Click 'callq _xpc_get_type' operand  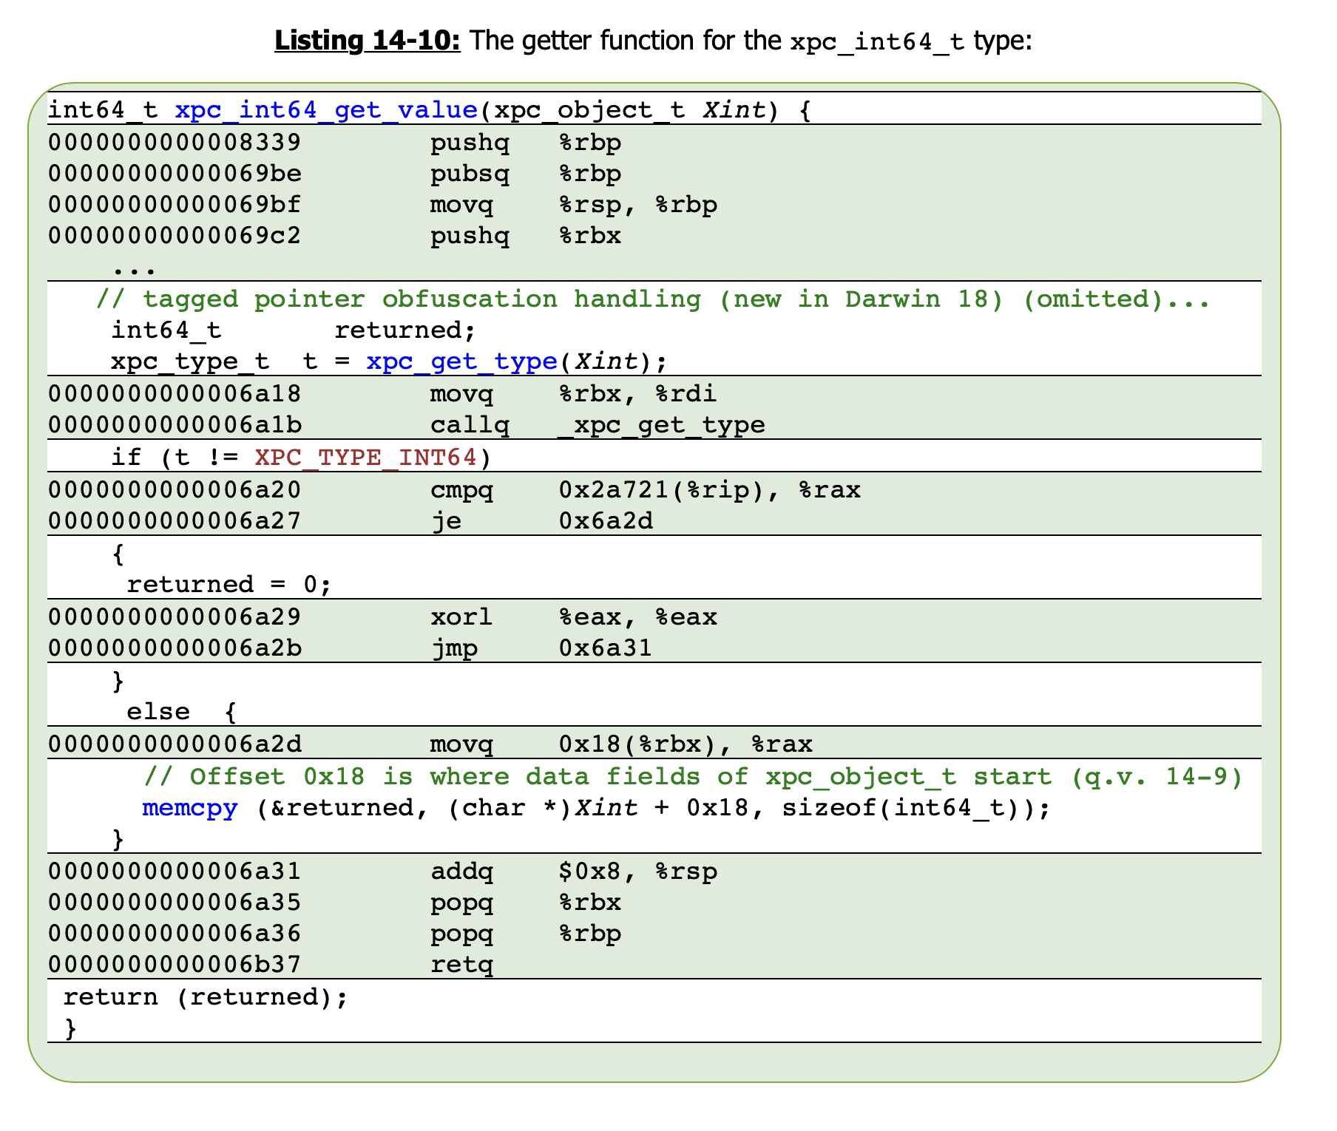[x=662, y=425]
